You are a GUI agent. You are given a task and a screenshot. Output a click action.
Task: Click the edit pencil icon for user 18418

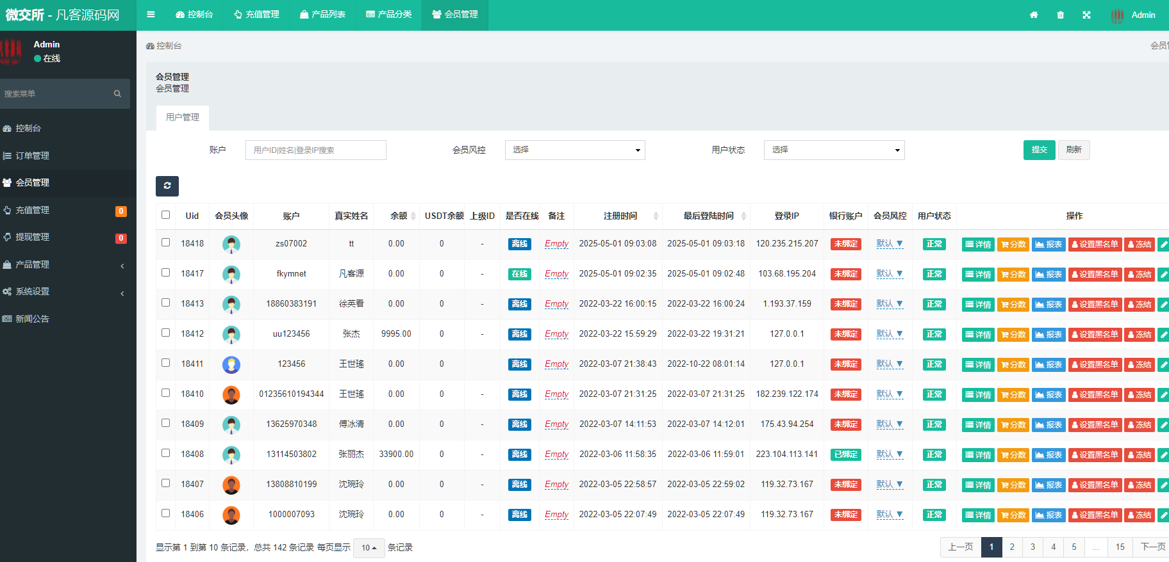[1163, 245]
